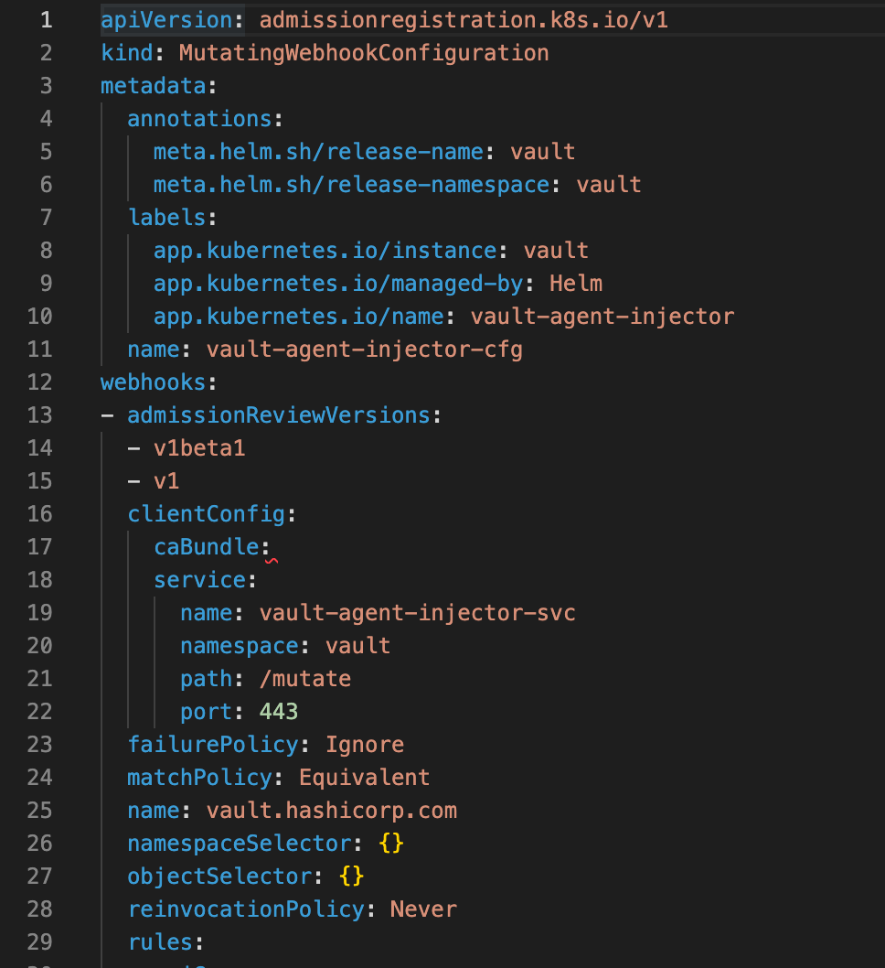Click the vault.hashicorp.com value

click(x=332, y=810)
